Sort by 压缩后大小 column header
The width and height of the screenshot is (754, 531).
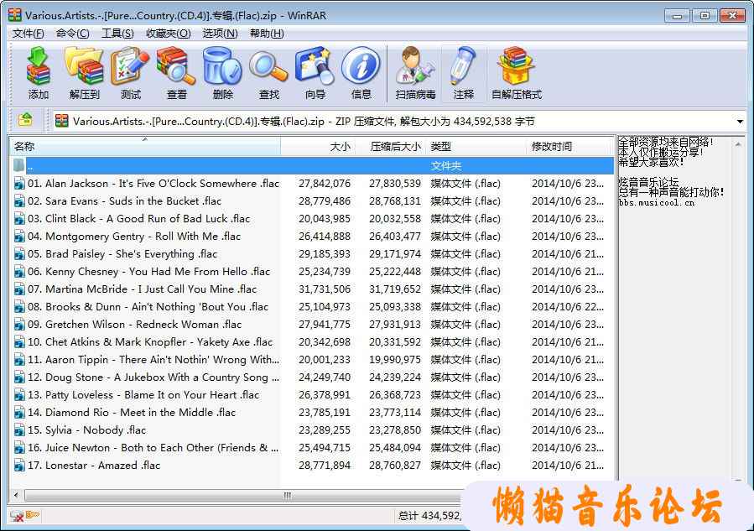(x=391, y=146)
